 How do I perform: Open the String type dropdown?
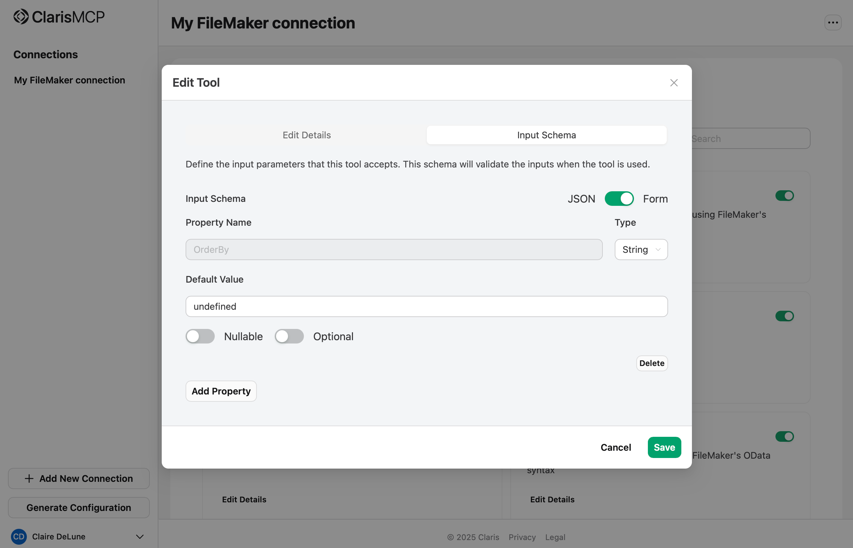(x=641, y=250)
